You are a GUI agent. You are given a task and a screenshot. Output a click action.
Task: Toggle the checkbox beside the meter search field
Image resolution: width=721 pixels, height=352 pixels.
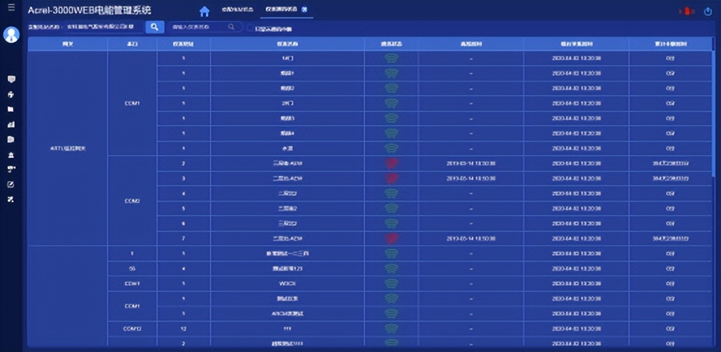250,27
